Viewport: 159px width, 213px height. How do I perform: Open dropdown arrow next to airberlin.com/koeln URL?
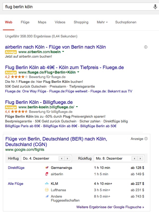pos(63,52)
